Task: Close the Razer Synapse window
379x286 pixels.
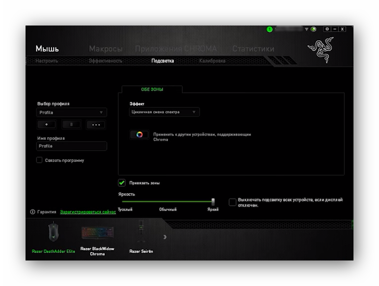Action: click(342, 29)
